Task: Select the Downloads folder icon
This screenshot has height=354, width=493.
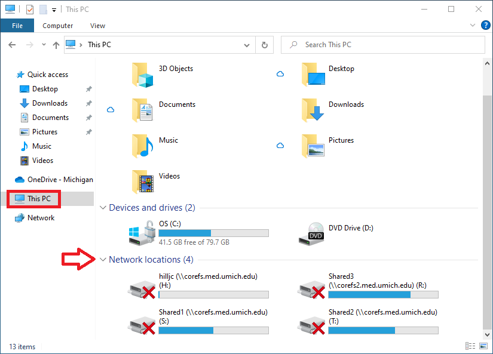Action: coord(312,109)
